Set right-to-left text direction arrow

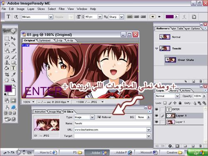159,17
